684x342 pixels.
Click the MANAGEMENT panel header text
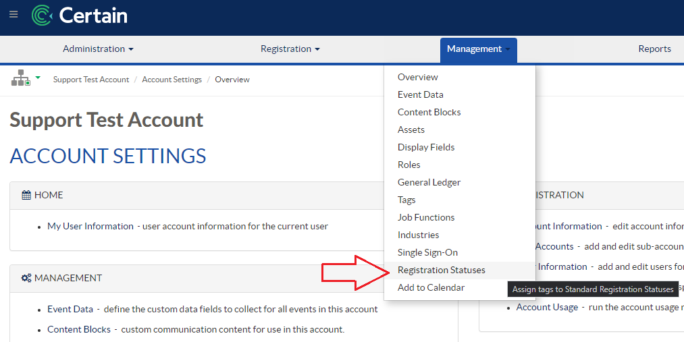(x=68, y=278)
